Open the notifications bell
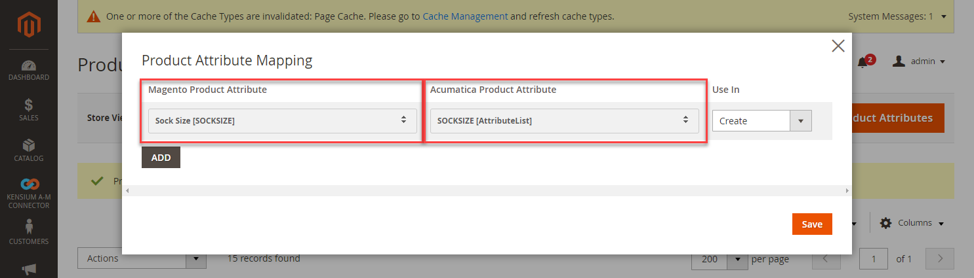The width and height of the screenshot is (974, 278). pos(864,61)
